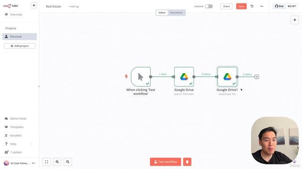This screenshot has width=302, height=169.
Task: Open workflow more options menu
Action: tap(261, 6)
